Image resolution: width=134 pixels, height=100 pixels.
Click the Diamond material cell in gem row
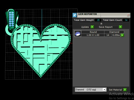pyautogui.click(x=114, y=32)
